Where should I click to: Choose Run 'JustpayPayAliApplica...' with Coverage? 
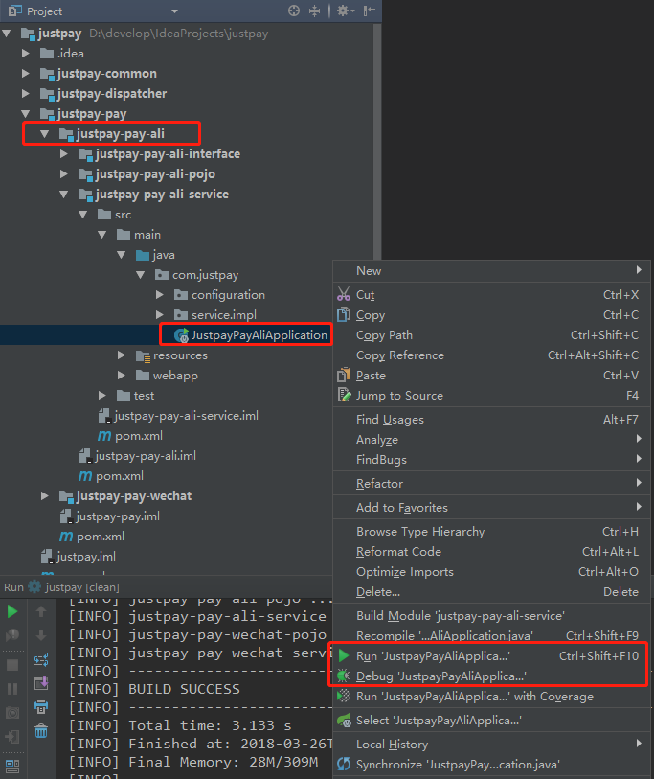491,696
